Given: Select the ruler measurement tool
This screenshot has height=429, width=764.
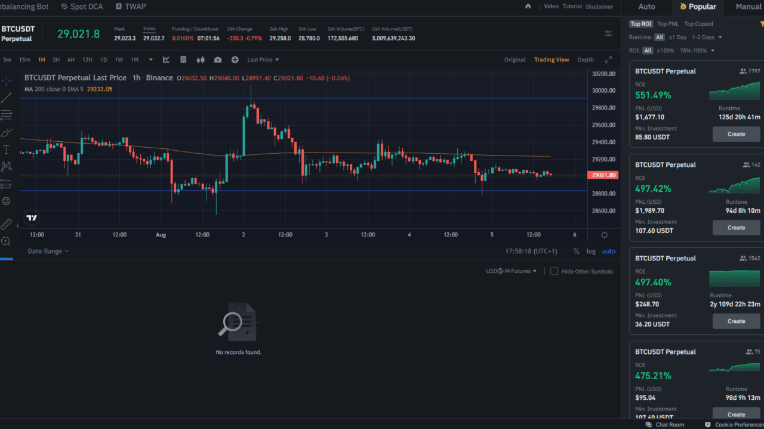Looking at the screenshot, I should pos(6,223).
